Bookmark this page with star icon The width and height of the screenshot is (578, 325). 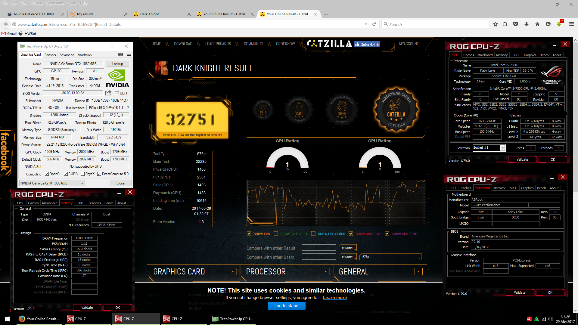pos(496,24)
